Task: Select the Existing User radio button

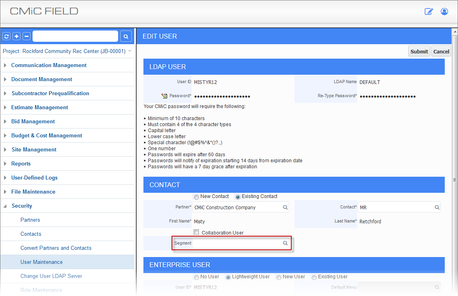Action: tap(314, 277)
